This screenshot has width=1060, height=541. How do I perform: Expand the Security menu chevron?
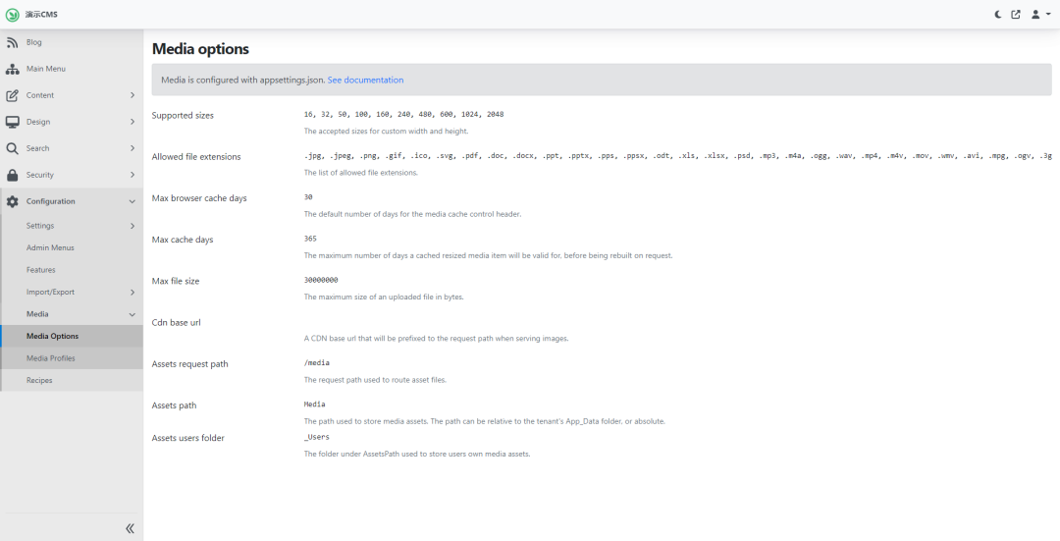(x=132, y=175)
